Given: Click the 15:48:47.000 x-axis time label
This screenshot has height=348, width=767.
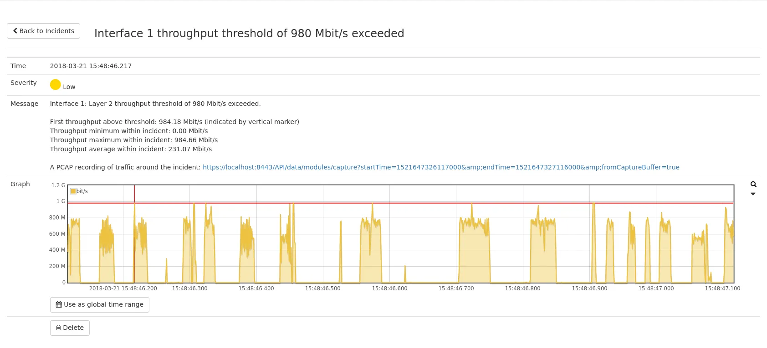Looking at the screenshot, I should tap(656, 288).
